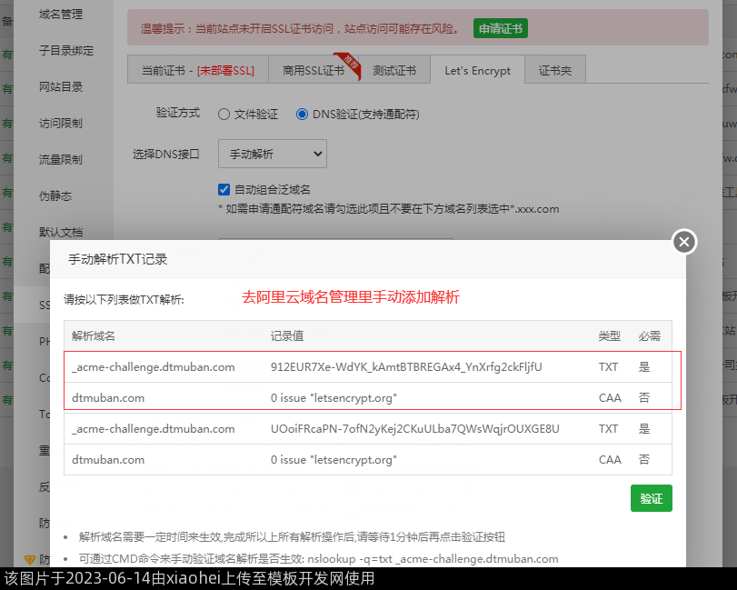Viewport: 737px width, 590px height.
Task: Click the green 验证 button
Action: pos(651,499)
